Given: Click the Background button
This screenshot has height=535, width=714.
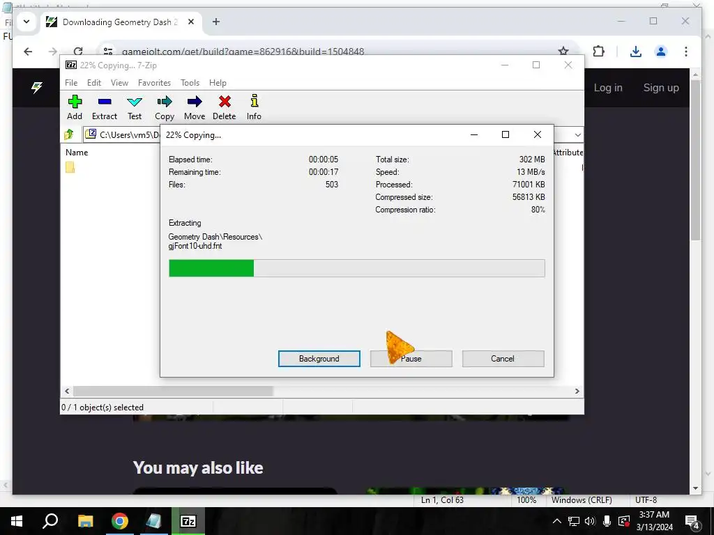Looking at the screenshot, I should tap(319, 359).
